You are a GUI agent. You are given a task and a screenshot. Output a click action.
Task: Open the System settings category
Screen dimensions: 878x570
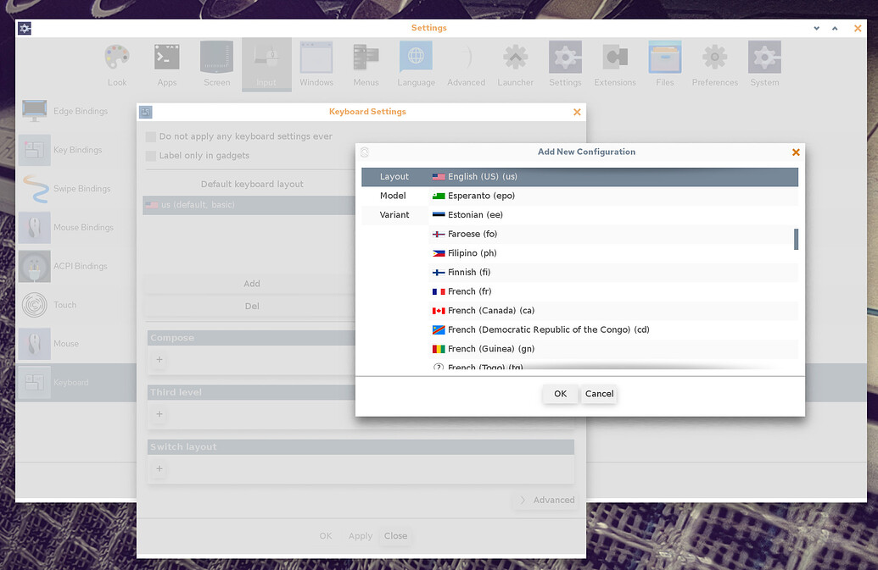tap(763, 64)
